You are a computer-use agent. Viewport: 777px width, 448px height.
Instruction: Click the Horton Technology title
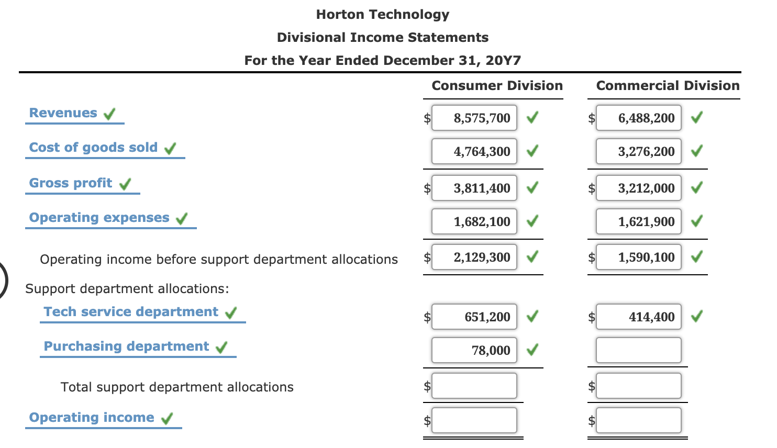[x=383, y=15]
